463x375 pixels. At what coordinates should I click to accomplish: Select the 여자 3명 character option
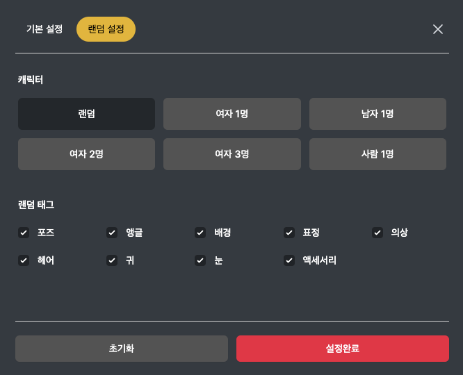click(232, 154)
